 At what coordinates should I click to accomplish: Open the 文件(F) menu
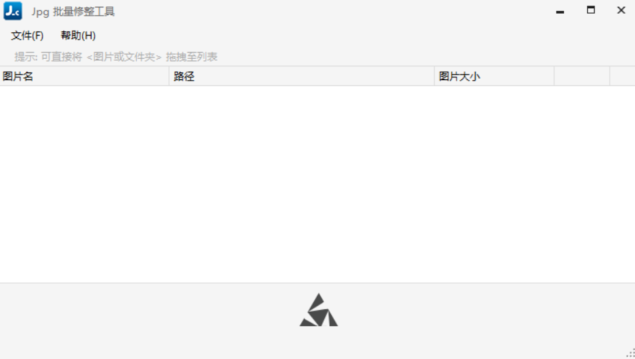[x=27, y=36]
